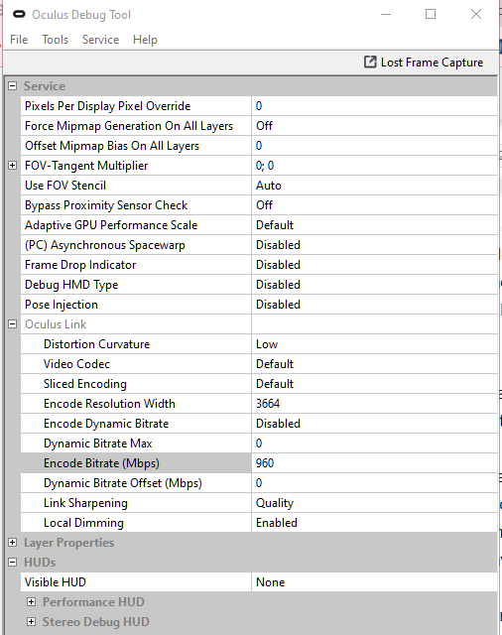Screen dimensions: 502x635
Task: Click the Oculus logo icon in title bar
Action: point(19,15)
